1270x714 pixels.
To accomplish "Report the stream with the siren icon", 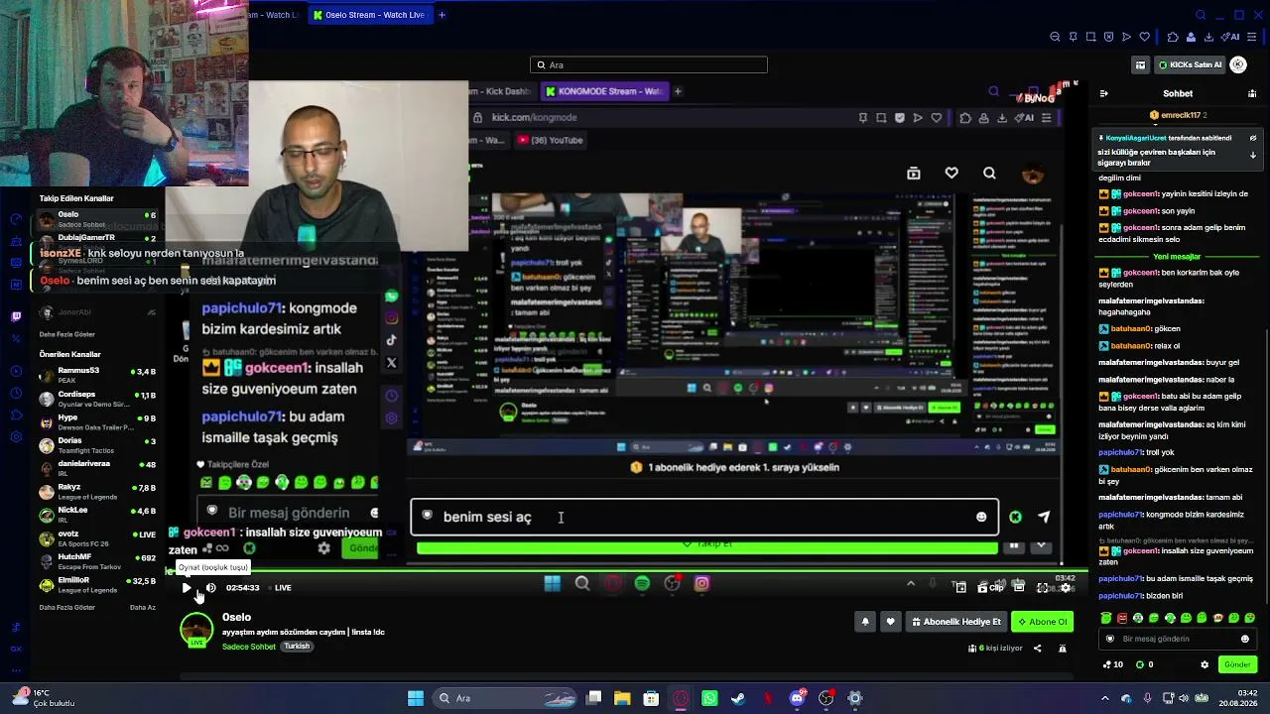I will point(1063,649).
